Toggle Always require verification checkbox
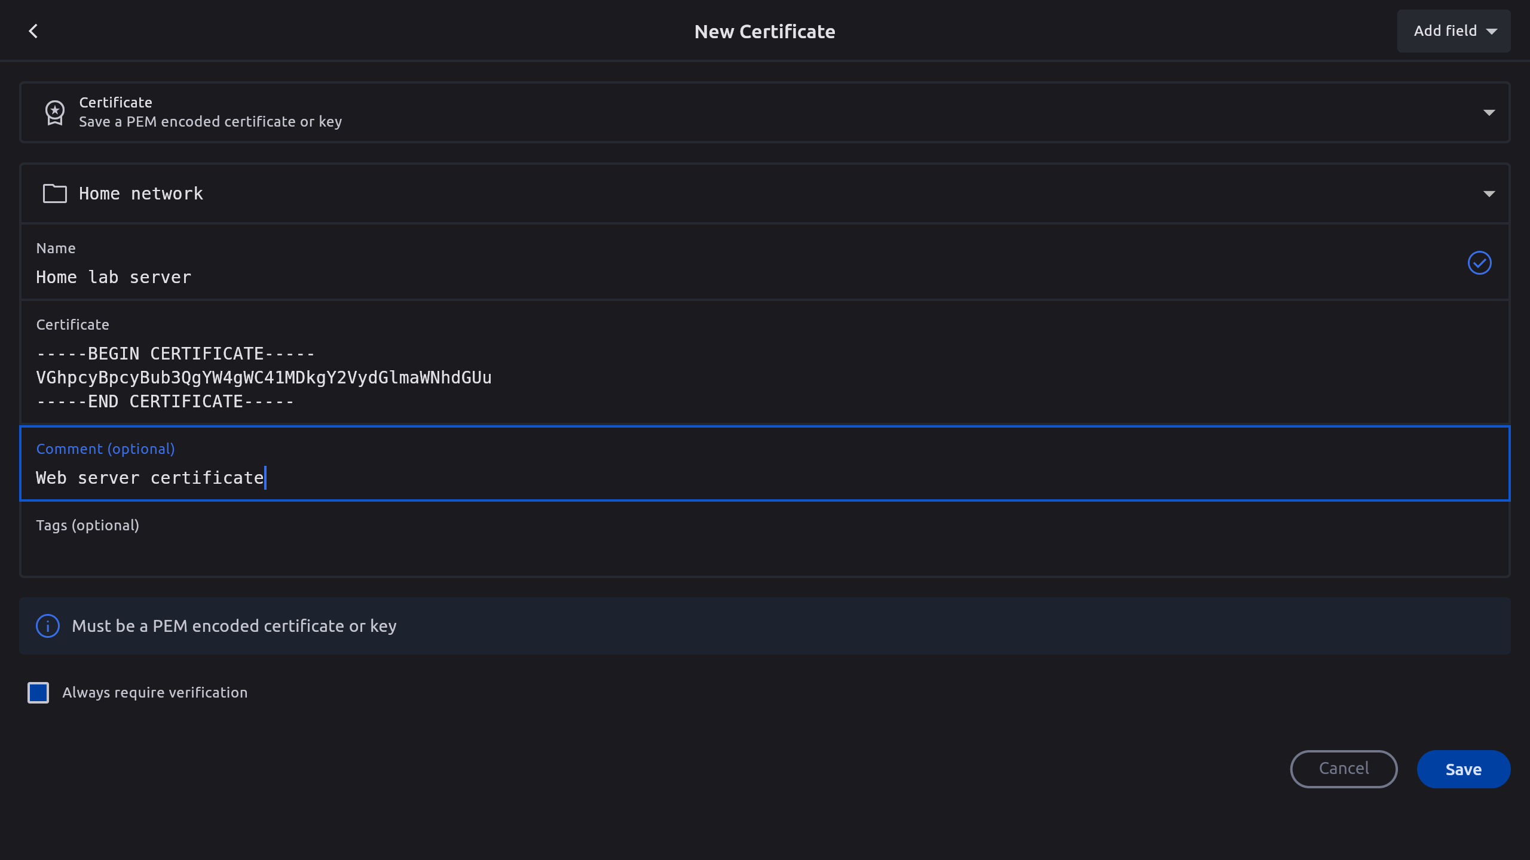Image resolution: width=1530 pixels, height=860 pixels. pos(38,693)
